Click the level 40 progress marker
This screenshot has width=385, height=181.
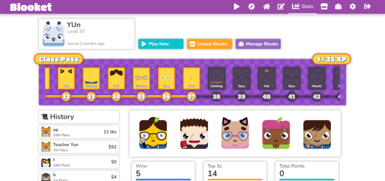tap(267, 97)
